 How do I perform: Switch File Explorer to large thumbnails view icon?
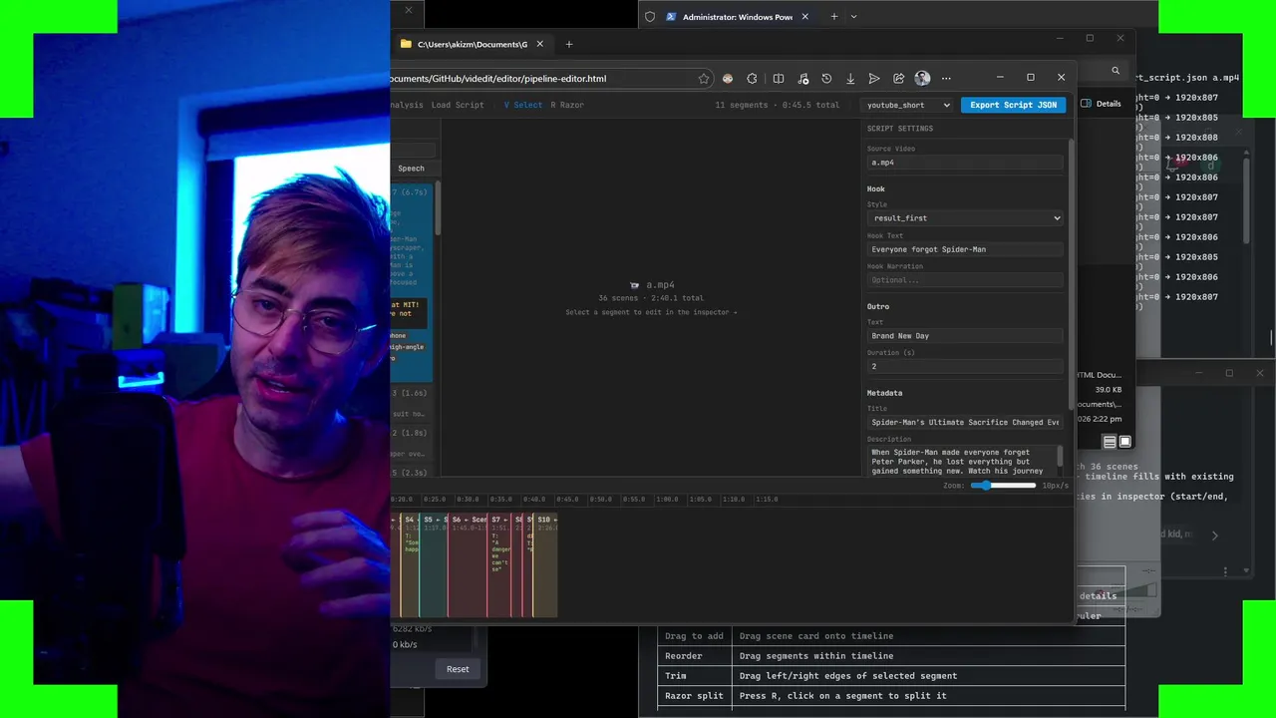[1125, 442]
